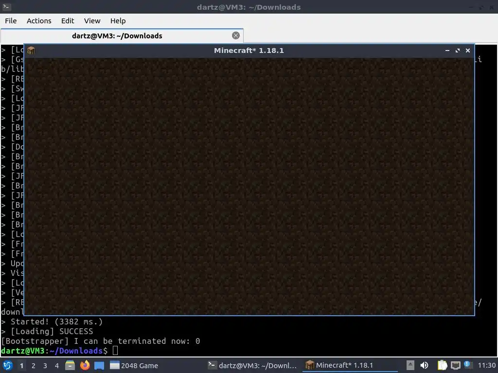Close the terminal tab with the X icon
Image resolution: width=498 pixels, height=373 pixels.
pos(236,35)
